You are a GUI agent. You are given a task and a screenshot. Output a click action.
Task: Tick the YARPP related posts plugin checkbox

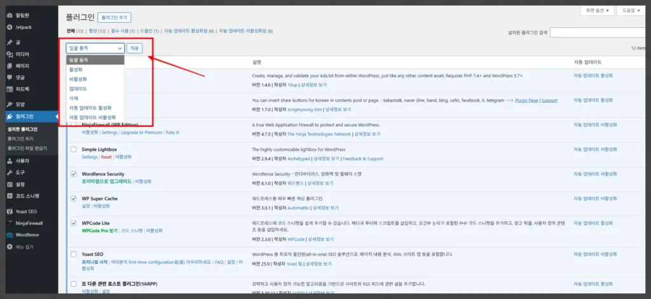point(74,284)
